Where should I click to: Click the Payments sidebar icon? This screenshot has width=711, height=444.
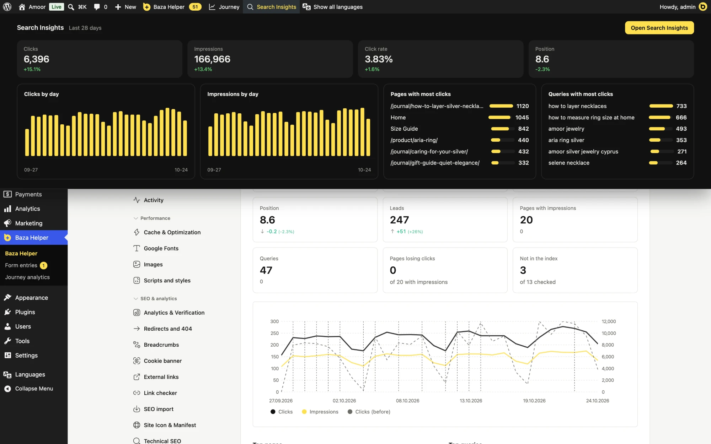[x=7, y=194]
